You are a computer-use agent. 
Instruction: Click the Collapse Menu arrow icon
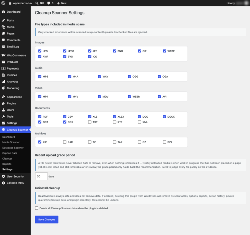(x=3, y=183)
